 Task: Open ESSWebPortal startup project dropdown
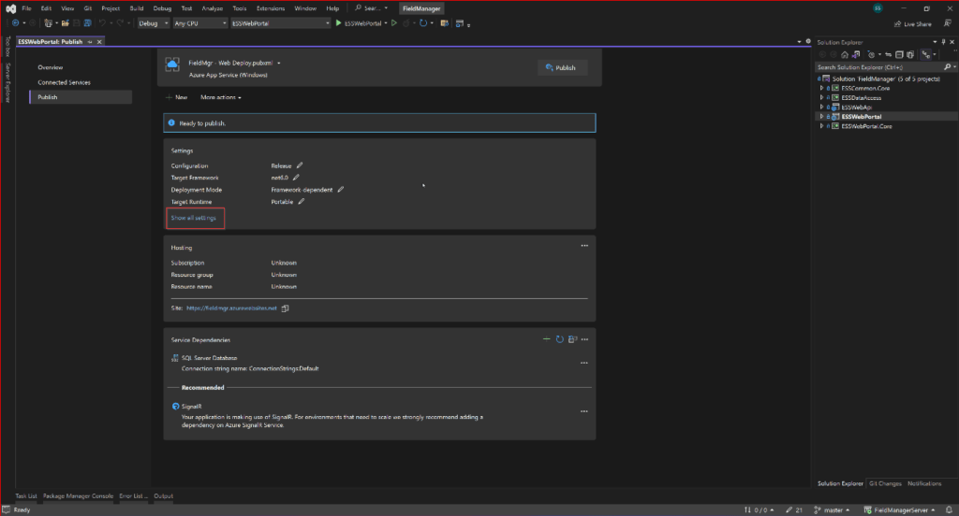click(280, 23)
